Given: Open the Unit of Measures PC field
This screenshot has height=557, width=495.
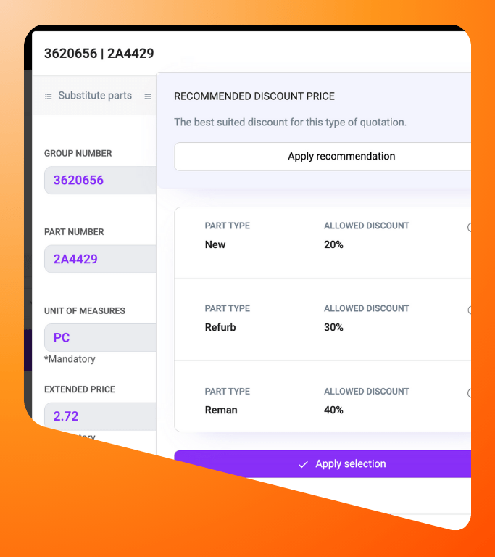Looking at the screenshot, I should pos(100,337).
